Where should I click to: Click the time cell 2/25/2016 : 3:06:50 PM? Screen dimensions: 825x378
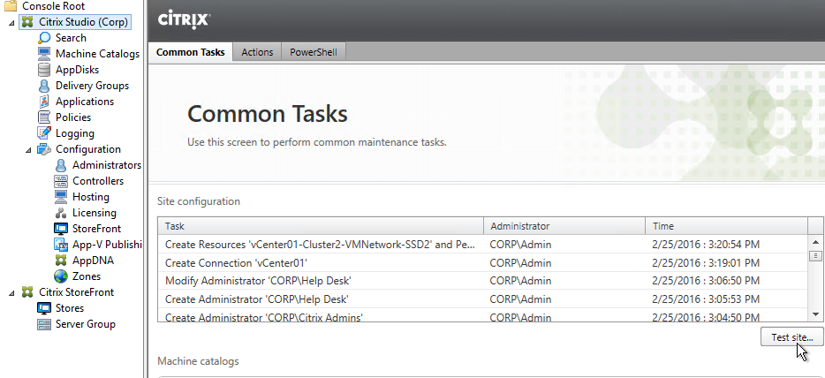coord(706,281)
